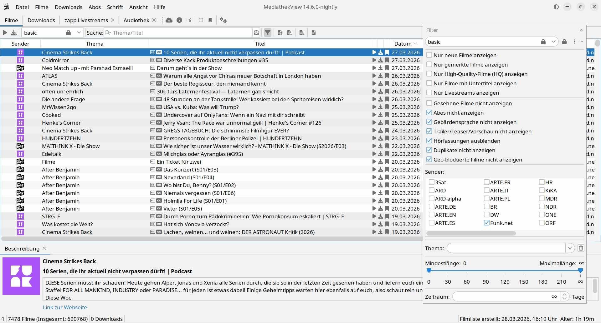Check the ARD sender checkbox
601x323 pixels.
(432, 190)
